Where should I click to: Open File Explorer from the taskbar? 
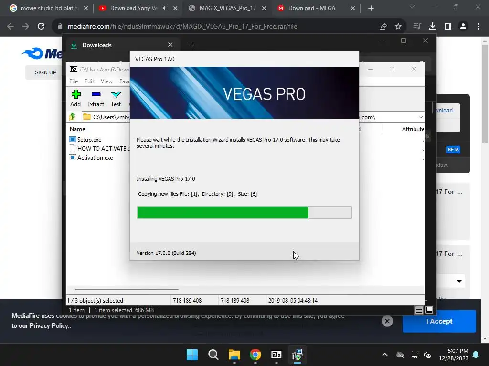(x=234, y=355)
